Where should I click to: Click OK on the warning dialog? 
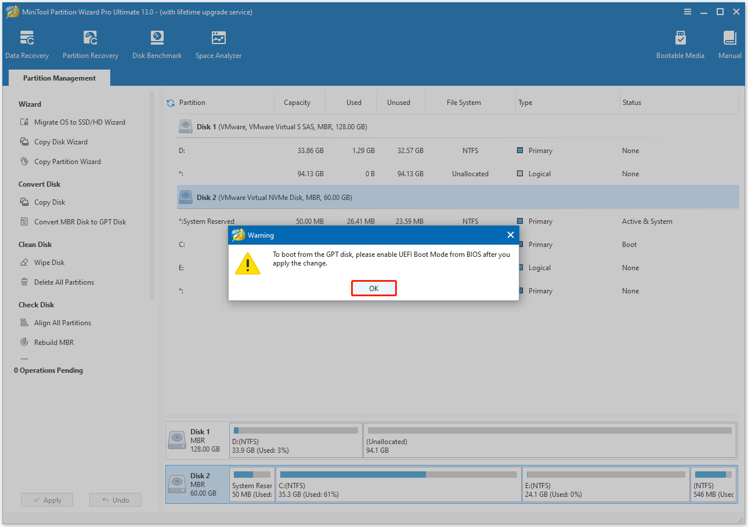pos(374,288)
